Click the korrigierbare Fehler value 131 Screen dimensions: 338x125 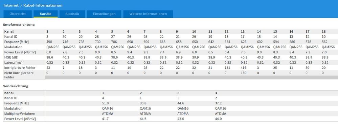point(227,68)
